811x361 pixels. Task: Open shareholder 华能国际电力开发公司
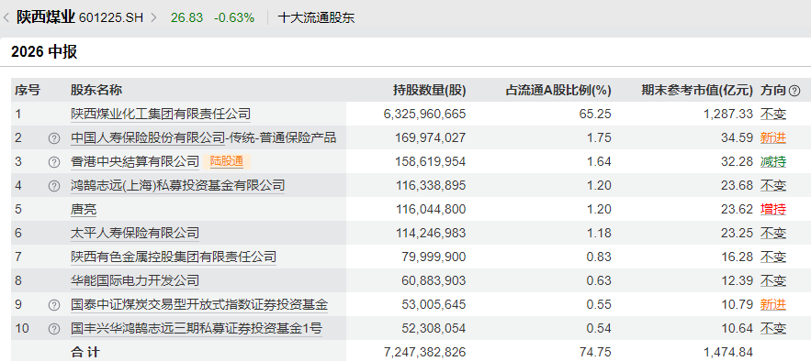click(134, 280)
